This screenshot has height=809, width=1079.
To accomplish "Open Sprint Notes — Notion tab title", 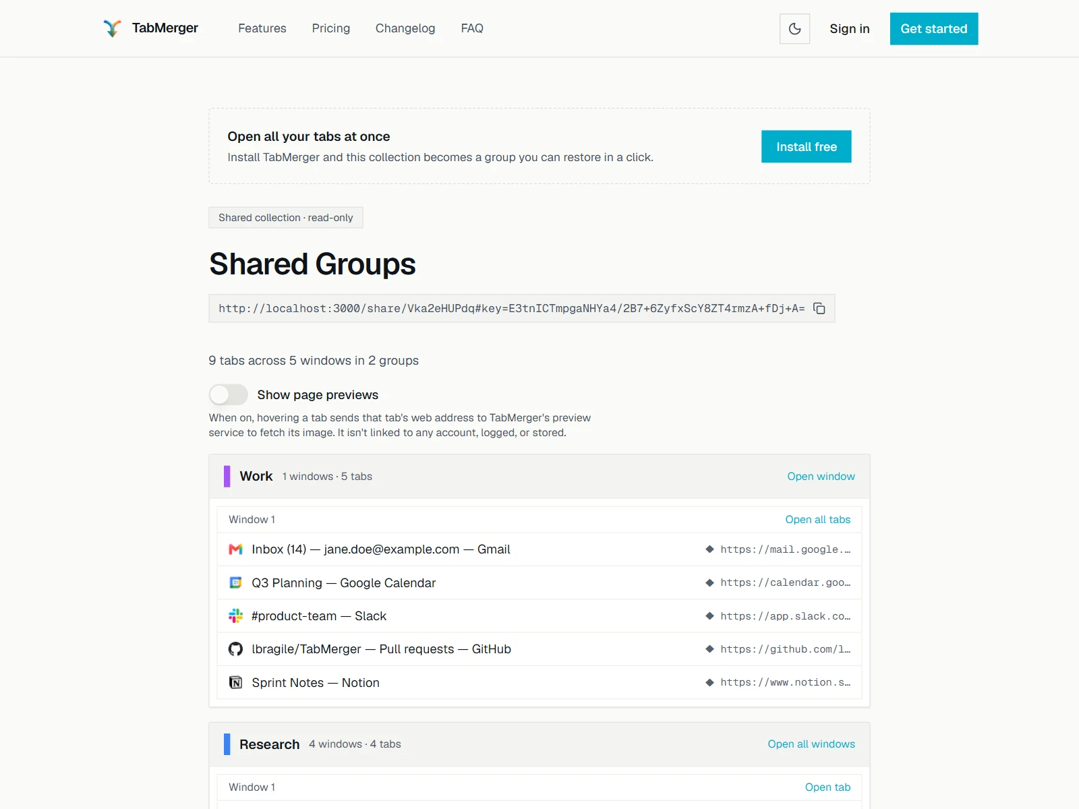I will tap(316, 682).
